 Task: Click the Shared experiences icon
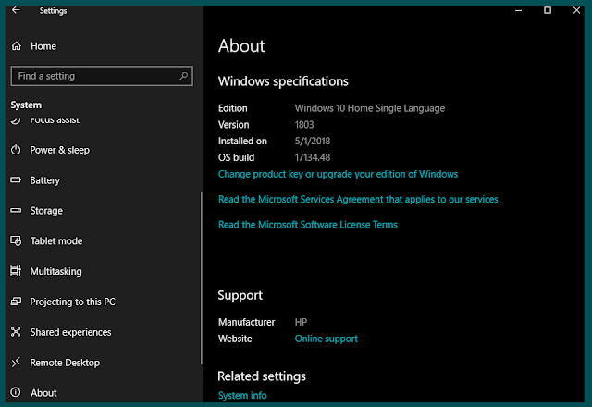16,332
